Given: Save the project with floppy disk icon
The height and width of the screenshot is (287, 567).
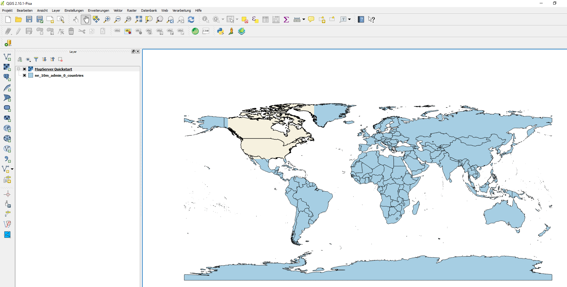Looking at the screenshot, I should coord(29,19).
